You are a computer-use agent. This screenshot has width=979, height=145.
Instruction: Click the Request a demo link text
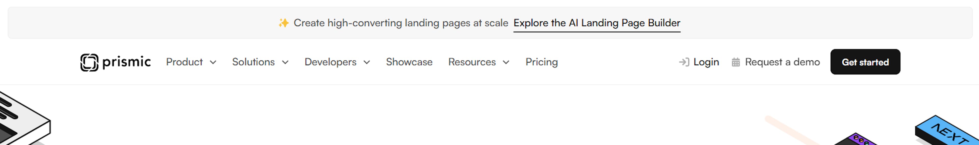[x=782, y=62]
